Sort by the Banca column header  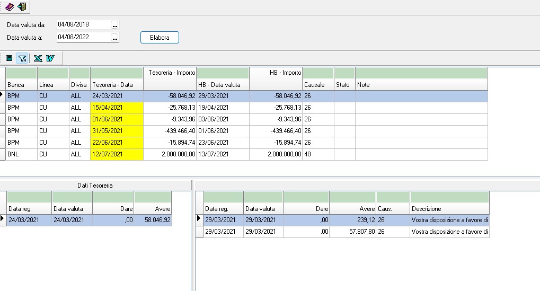click(21, 85)
